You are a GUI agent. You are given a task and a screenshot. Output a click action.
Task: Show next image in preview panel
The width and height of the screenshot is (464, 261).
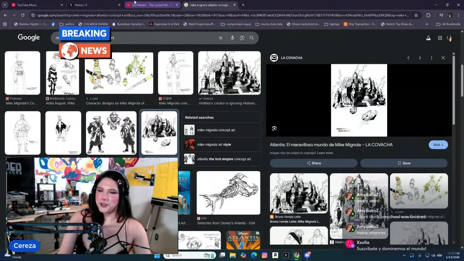tap(420, 58)
